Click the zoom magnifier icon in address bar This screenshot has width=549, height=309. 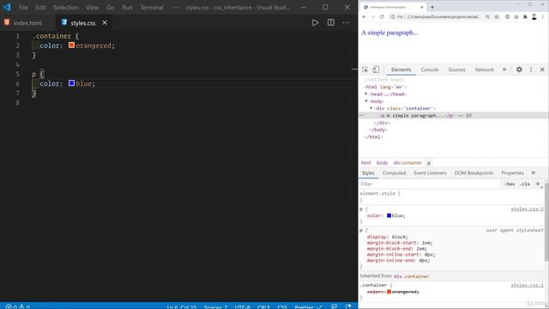click(487, 17)
